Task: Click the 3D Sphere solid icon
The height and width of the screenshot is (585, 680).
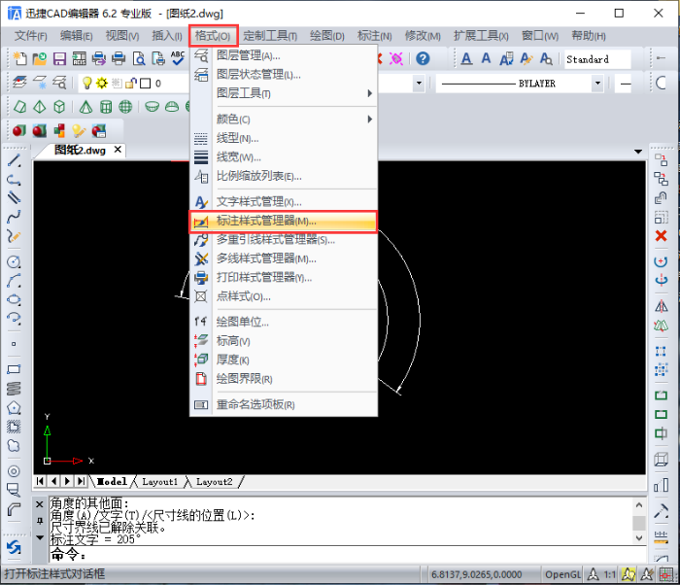Action: click(125, 106)
